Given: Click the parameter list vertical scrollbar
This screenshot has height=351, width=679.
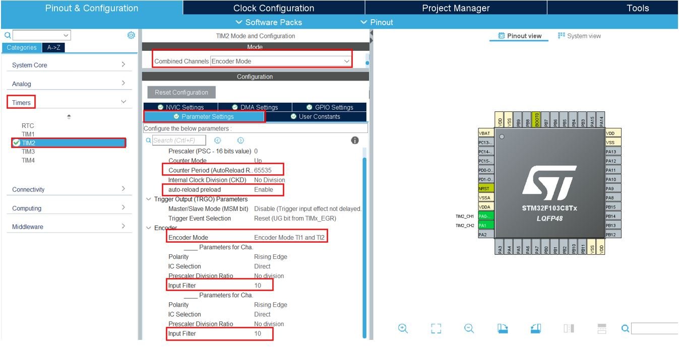Looking at the screenshot, I should (364, 247).
